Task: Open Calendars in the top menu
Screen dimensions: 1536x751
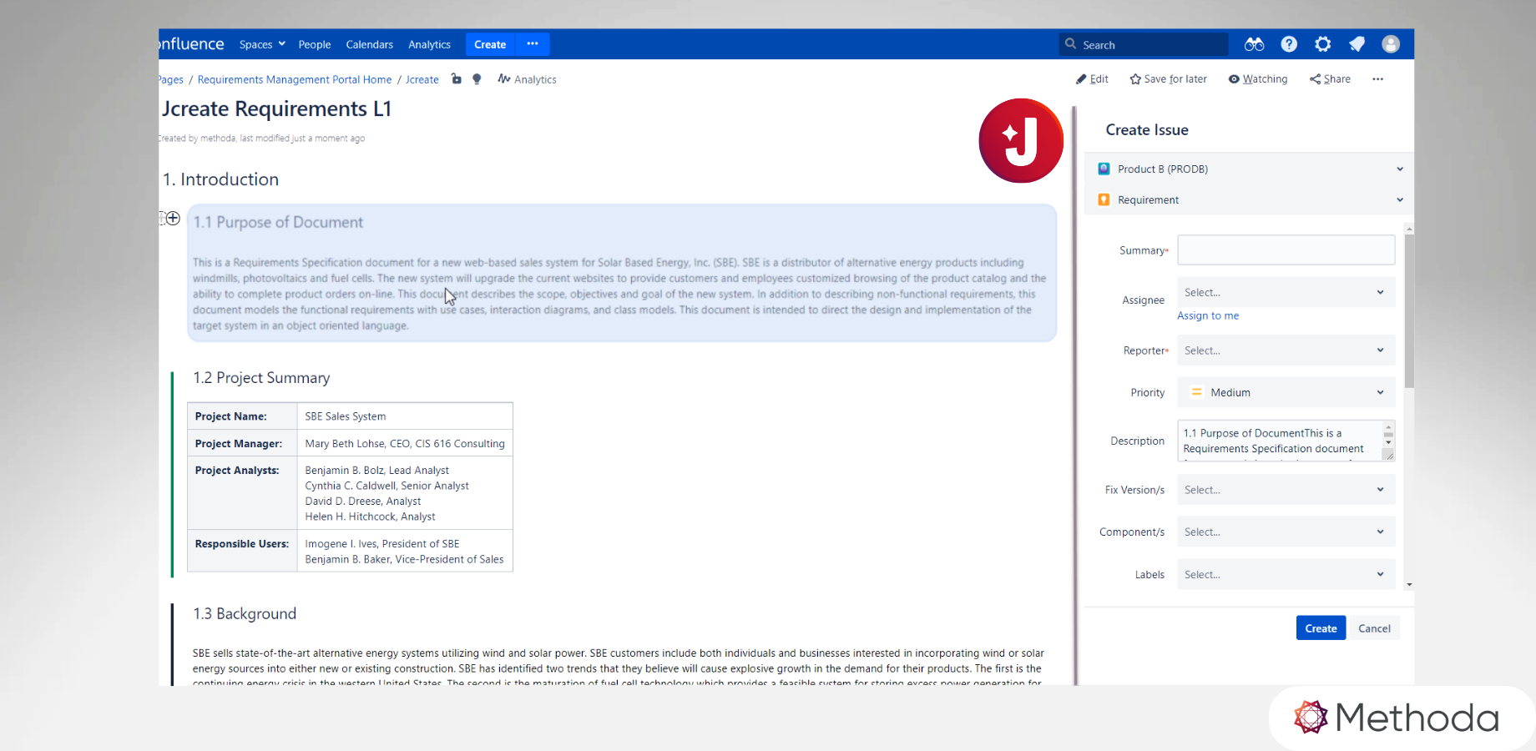Action: (369, 44)
